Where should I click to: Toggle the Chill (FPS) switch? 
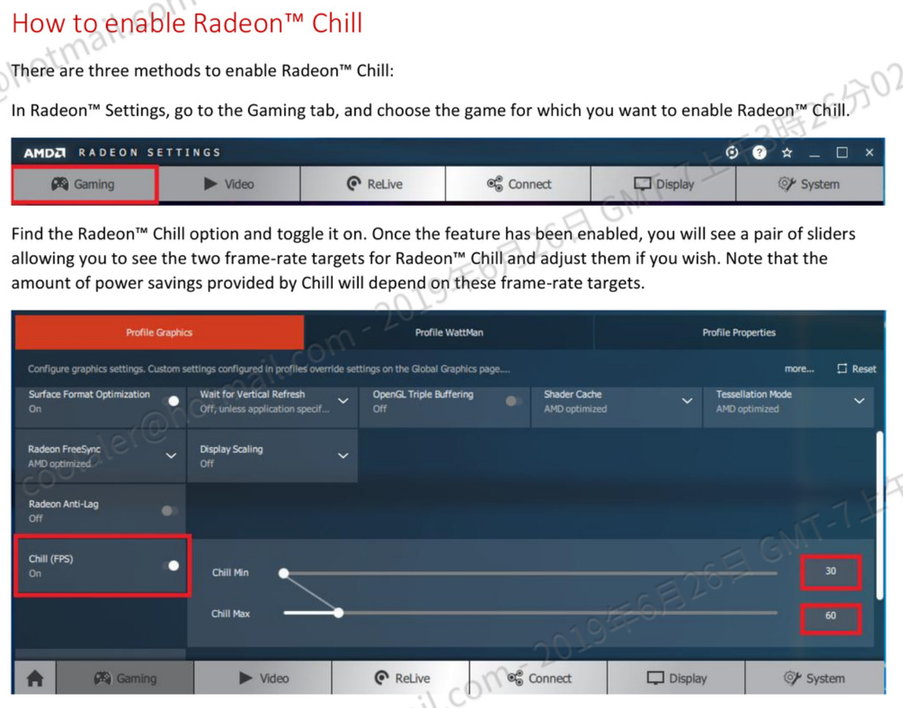pyautogui.click(x=172, y=565)
